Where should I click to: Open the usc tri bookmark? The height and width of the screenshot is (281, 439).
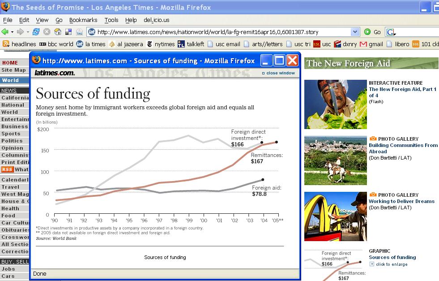(298, 44)
